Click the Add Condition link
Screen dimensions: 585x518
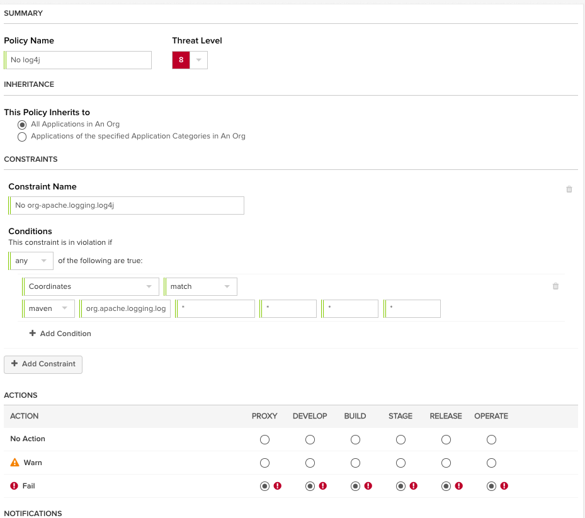(x=65, y=334)
